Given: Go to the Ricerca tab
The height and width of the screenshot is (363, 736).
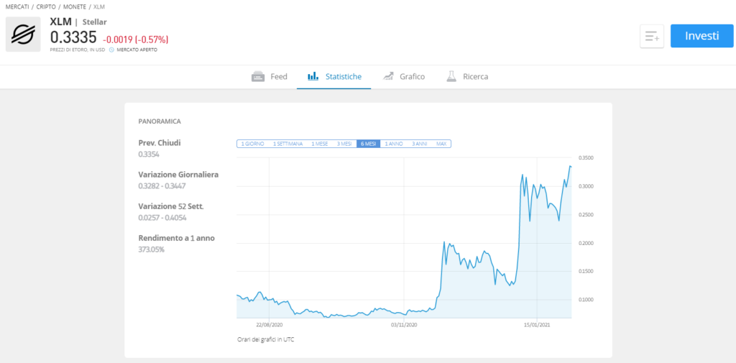Looking at the screenshot, I should [x=467, y=76].
